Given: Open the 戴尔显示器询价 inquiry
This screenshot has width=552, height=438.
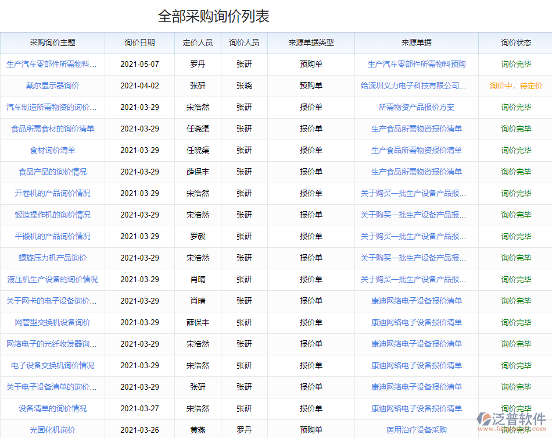Looking at the screenshot, I should click(52, 86).
